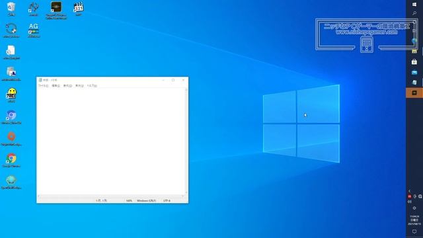Open the Mail app on the taskbar

[x=414, y=72]
